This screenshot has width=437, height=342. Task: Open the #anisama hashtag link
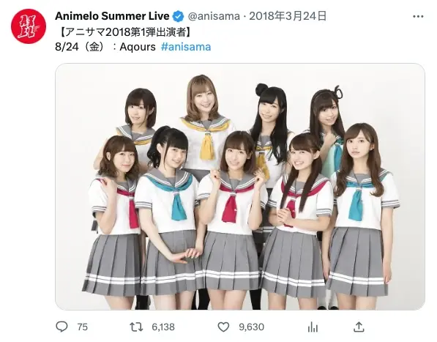pos(186,47)
